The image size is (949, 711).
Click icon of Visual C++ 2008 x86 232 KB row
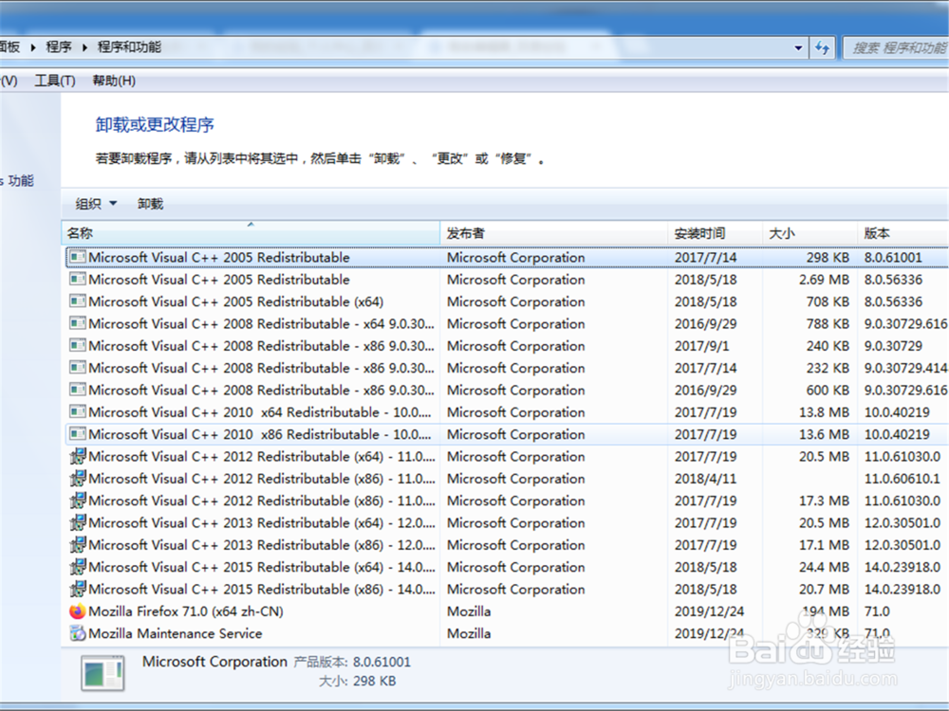tap(78, 368)
